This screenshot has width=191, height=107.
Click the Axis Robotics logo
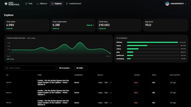[x=12, y=4]
